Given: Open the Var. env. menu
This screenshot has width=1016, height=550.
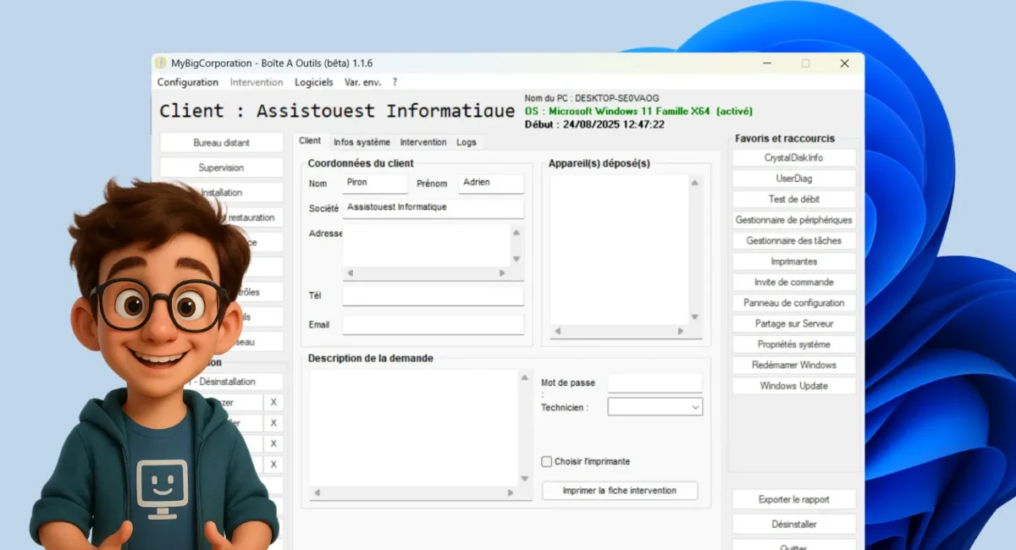Looking at the screenshot, I should click(362, 82).
